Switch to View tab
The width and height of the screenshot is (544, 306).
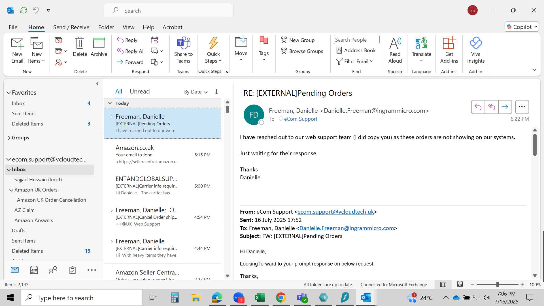point(128,27)
